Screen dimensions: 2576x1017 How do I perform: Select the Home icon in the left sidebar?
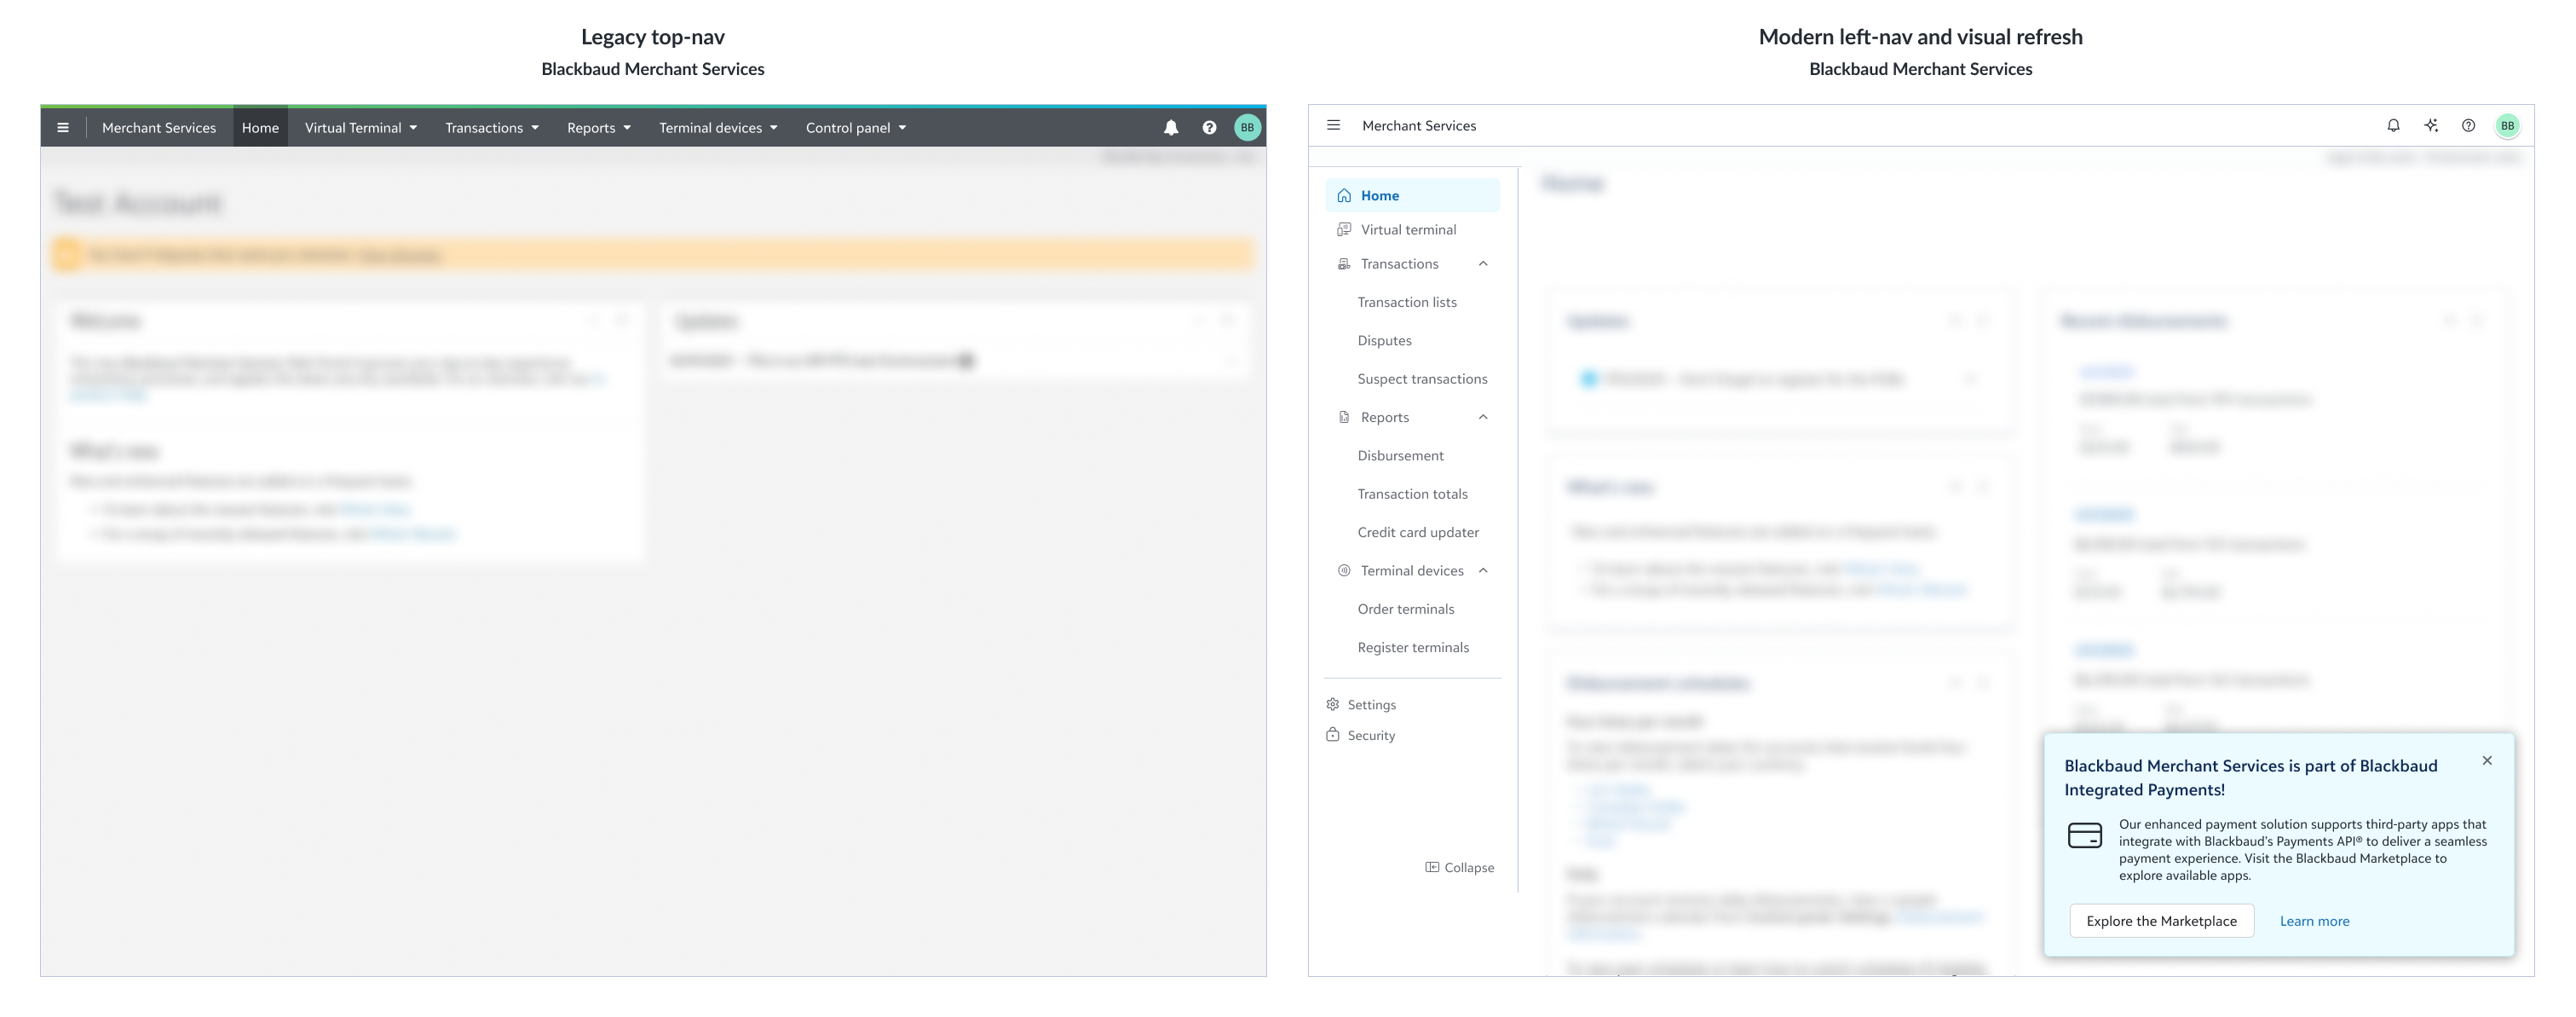click(1344, 195)
